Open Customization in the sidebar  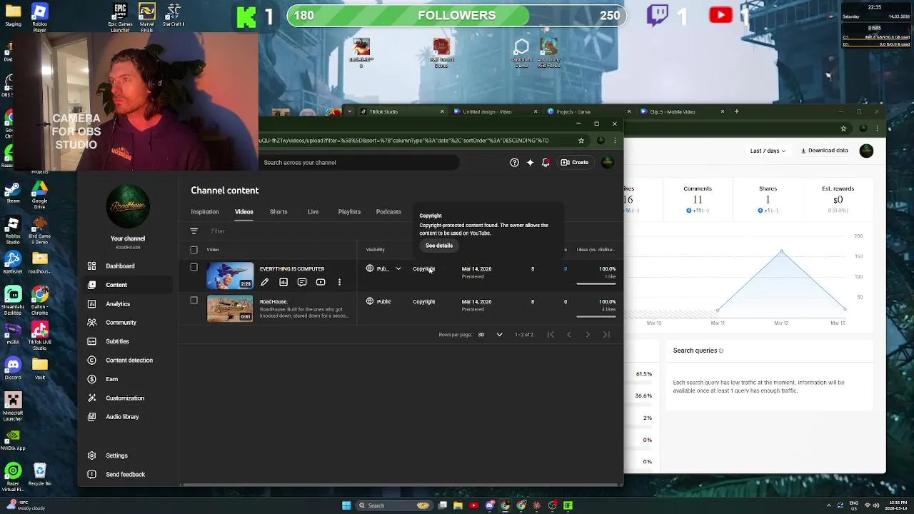(124, 398)
